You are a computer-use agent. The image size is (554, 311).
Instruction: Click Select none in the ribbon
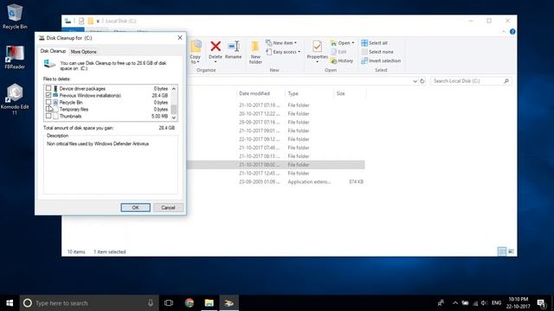377,52
